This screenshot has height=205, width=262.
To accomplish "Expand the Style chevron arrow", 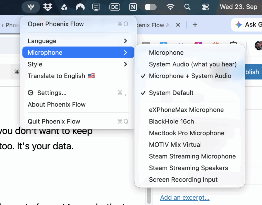I will [x=125, y=64].
